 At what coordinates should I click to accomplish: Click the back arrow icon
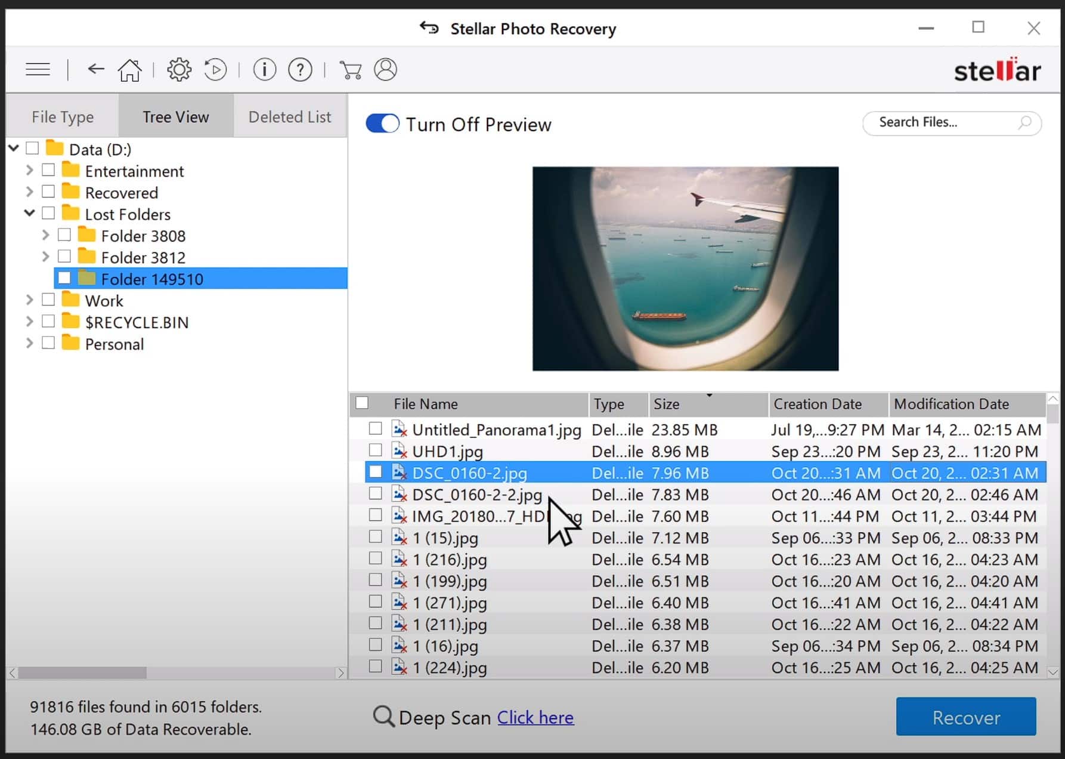96,69
